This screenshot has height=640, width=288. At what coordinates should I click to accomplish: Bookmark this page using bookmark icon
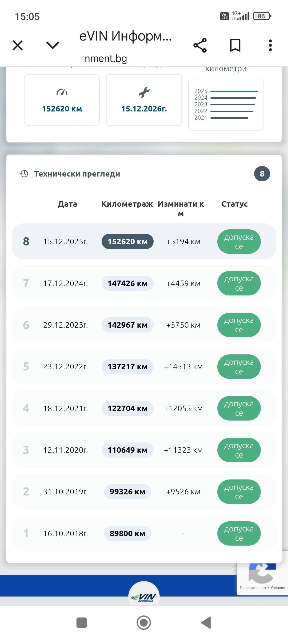(235, 45)
